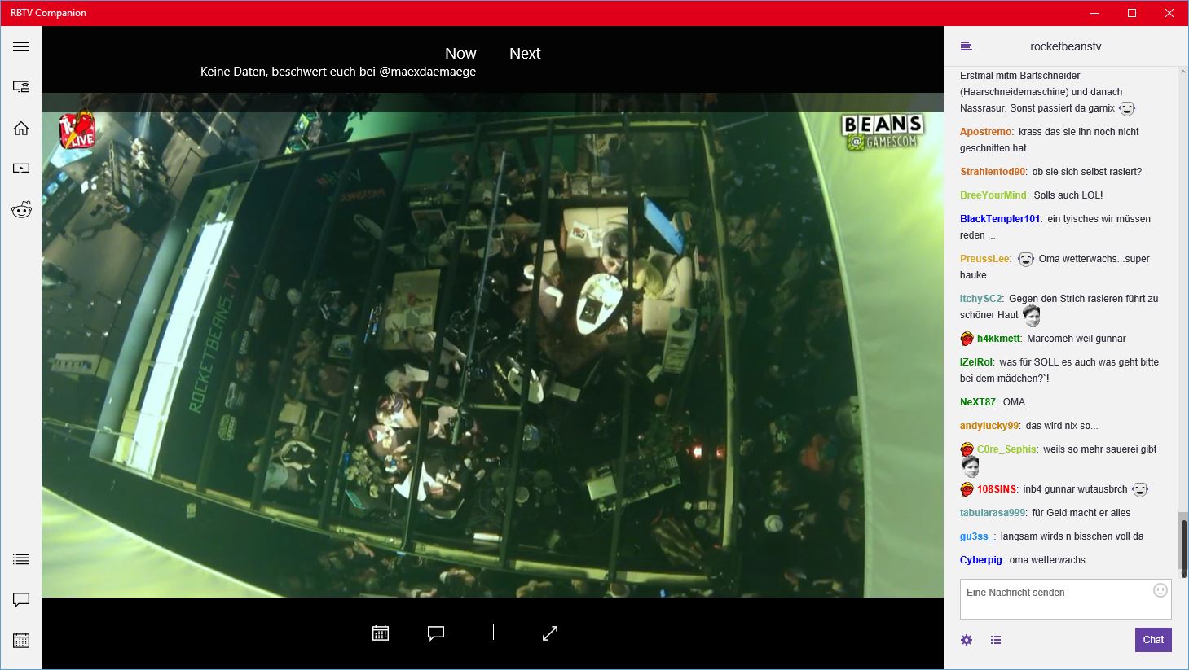Expand the hamburger navigation menu
This screenshot has width=1189, height=670.
21,46
